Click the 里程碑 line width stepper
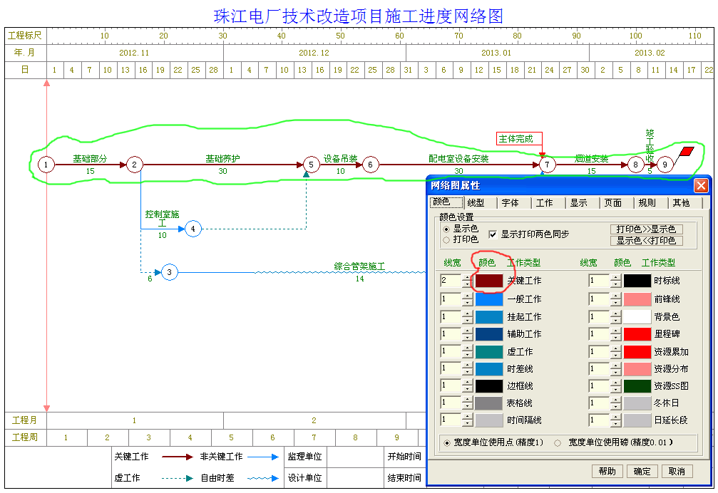The height and width of the screenshot is (493, 718). click(615, 334)
